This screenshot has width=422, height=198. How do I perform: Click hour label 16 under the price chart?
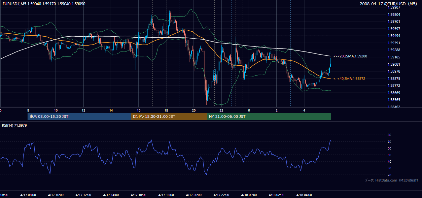pyautogui.click(x=139, y=110)
